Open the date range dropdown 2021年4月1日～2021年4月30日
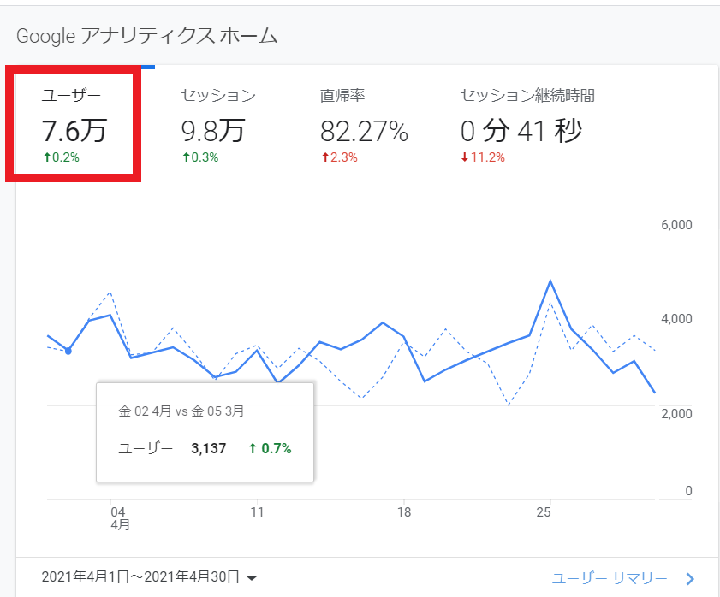This screenshot has width=720, height=597. click(x=149, y=576)
